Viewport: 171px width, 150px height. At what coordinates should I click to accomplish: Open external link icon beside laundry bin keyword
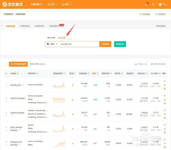click(23, 85)
